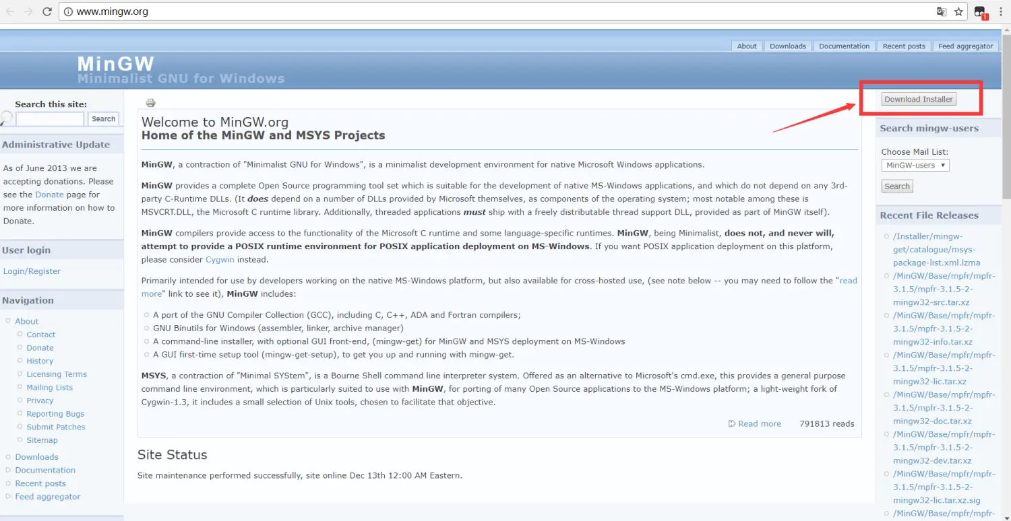Open mpfr-3.1.5-2-mingw32-dev.tar.xz release link
The width and height of the screenshot is (1011, 521).
click(x=944, y=447)
